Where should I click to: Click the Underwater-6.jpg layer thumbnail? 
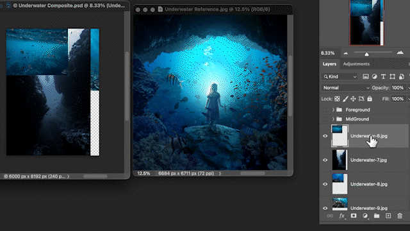point(340,136)
